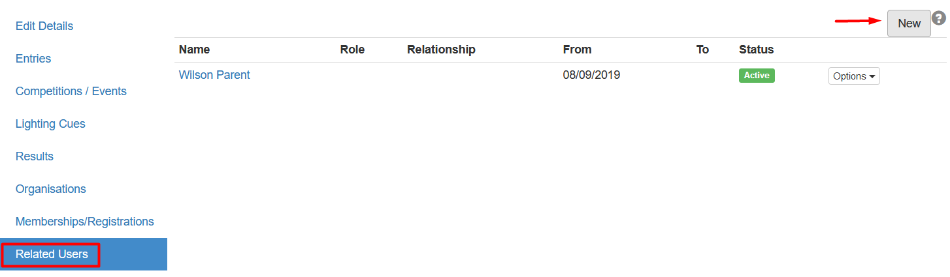
Task: Select Competitions / Events in sidebar
Action: tap(71, 91)
